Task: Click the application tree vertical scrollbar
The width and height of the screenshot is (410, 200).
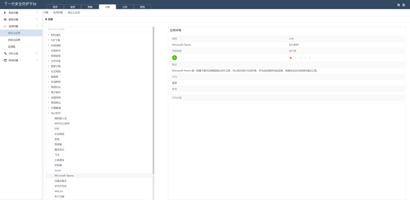Action: click(x=154, y=100)
